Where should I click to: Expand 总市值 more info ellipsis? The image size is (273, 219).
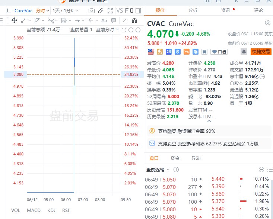(x=262, y=77)
